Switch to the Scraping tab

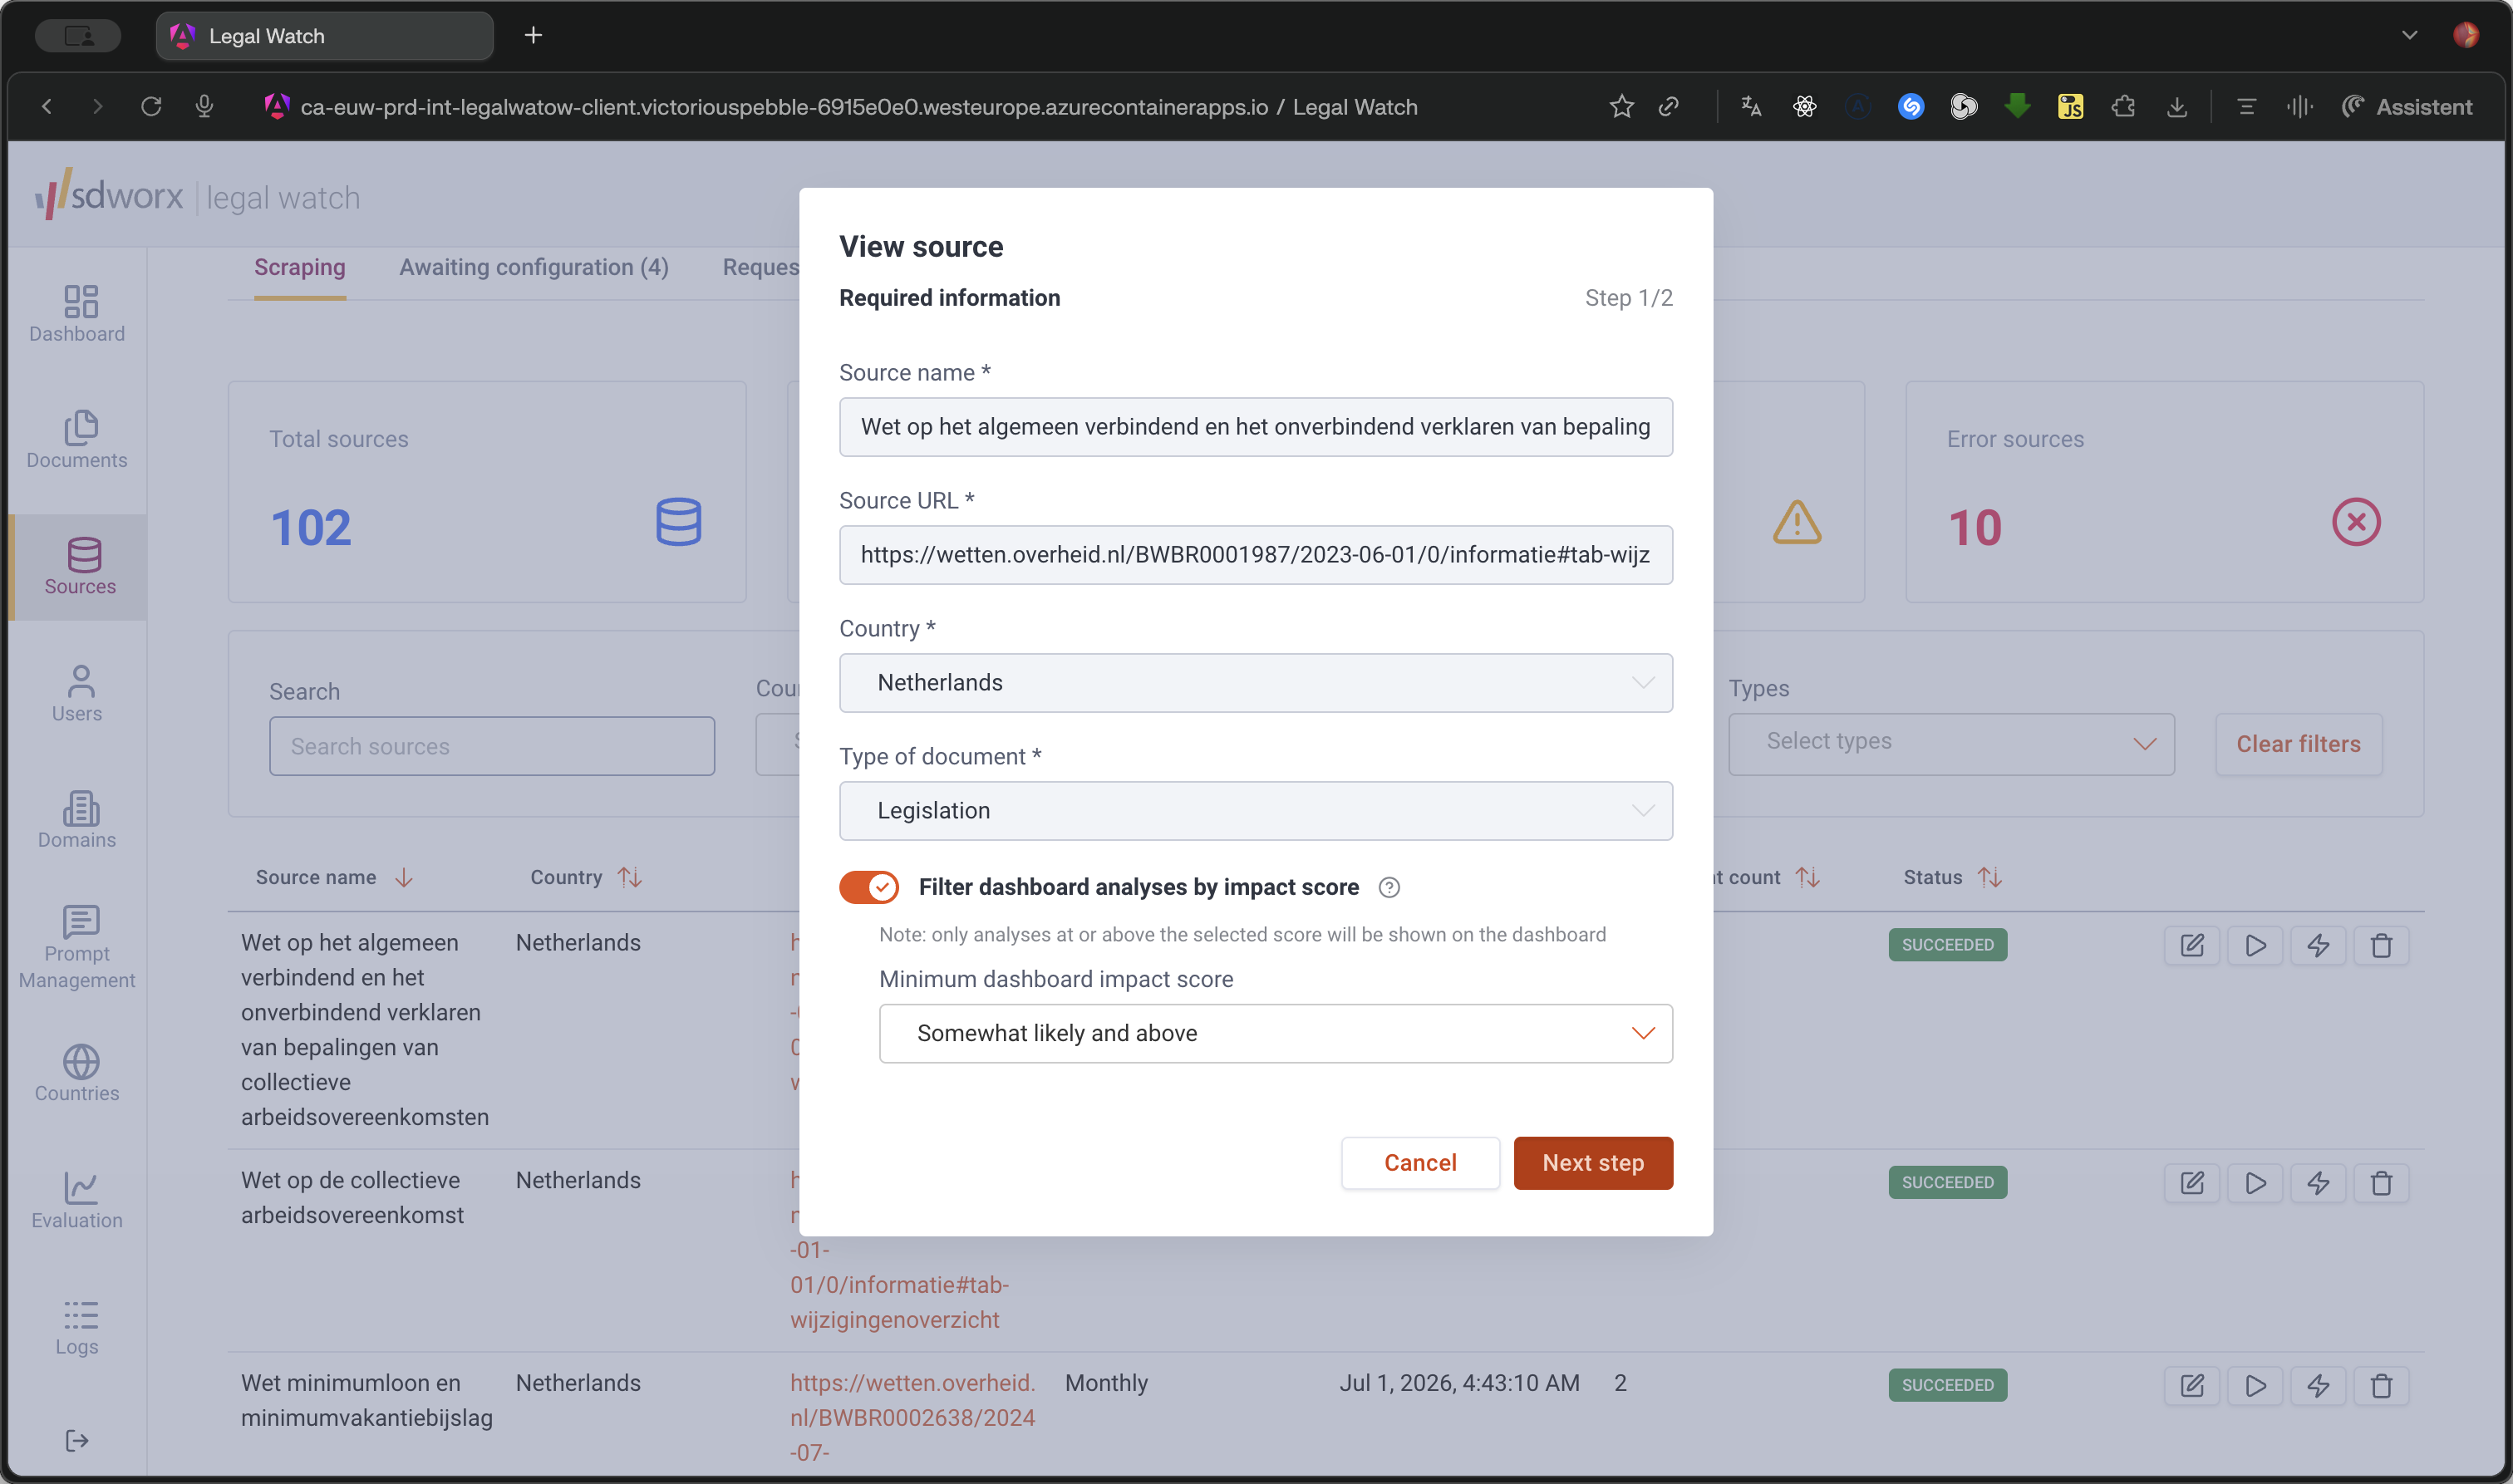pyautogui.click(x=299, y=267)
